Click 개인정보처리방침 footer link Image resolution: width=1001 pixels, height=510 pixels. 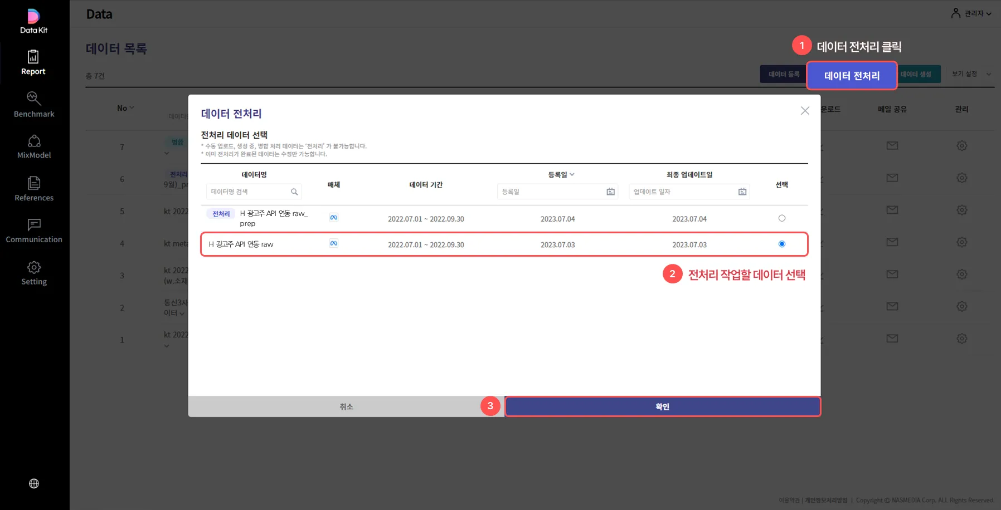pyautogui.click(x=826, y=500)
